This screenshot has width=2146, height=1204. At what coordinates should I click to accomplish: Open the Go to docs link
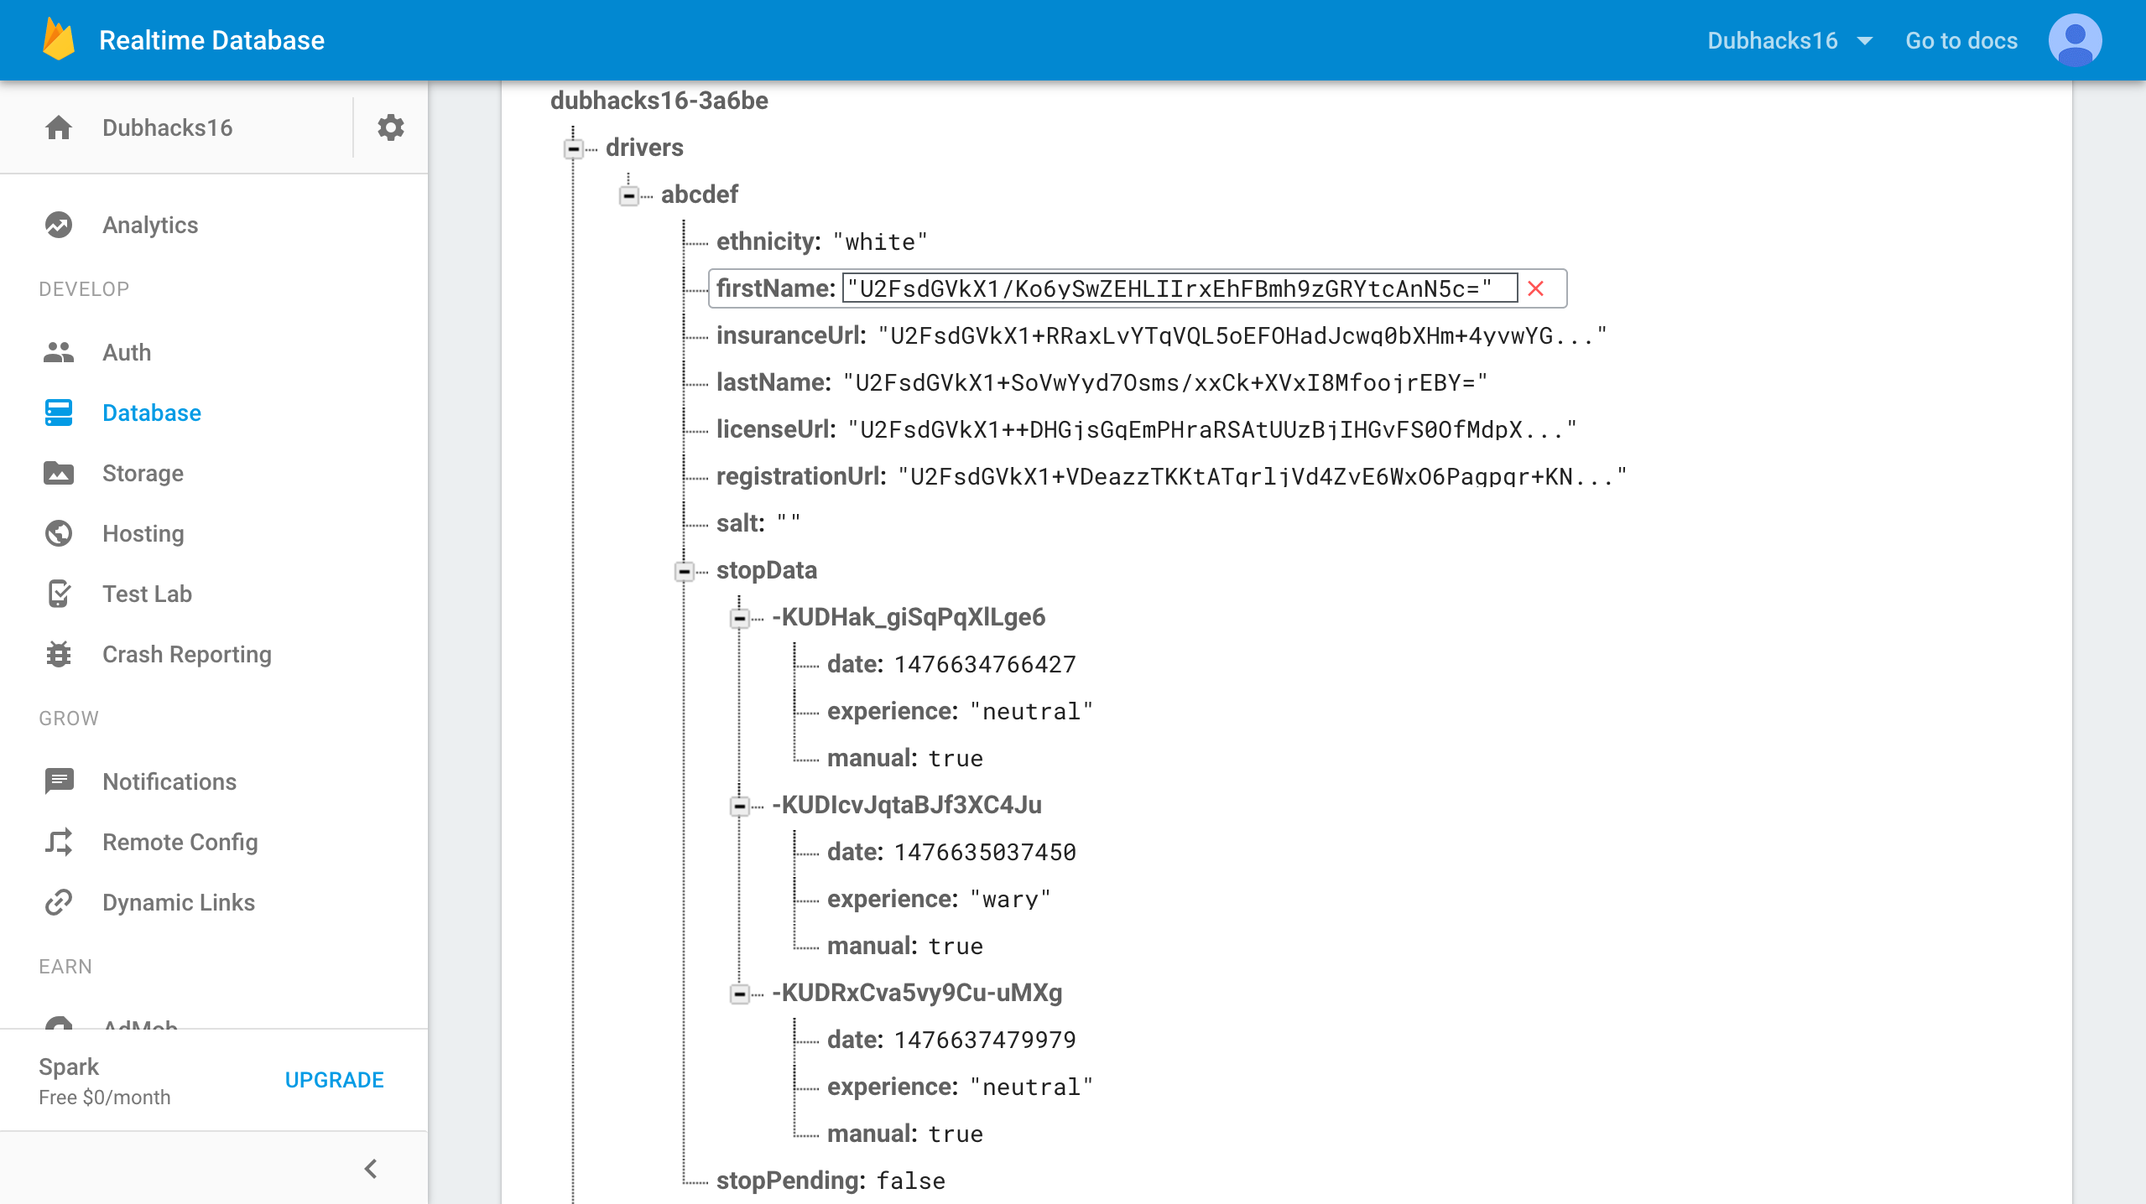point(1961,40)
